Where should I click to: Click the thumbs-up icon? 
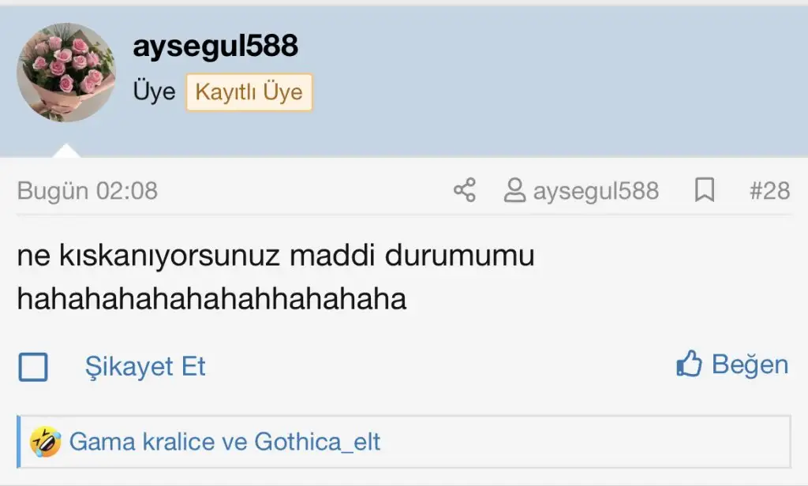click(x=689, y=364)
